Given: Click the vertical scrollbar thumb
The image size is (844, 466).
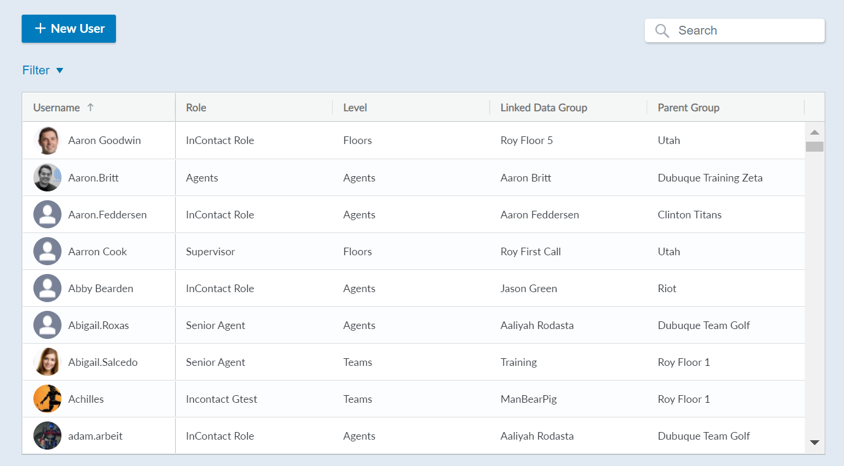Looking at the screenshot, I should [x=814, y=146].
